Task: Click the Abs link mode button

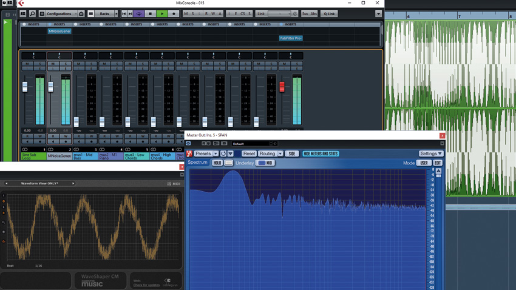Action: point(314,14)
